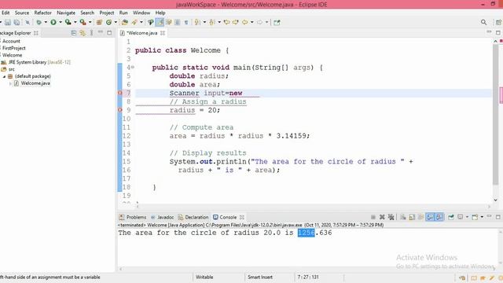The height and width of the screenshot is (283, 503).
Task: Click the error marker on line 7
Action: 120,93
